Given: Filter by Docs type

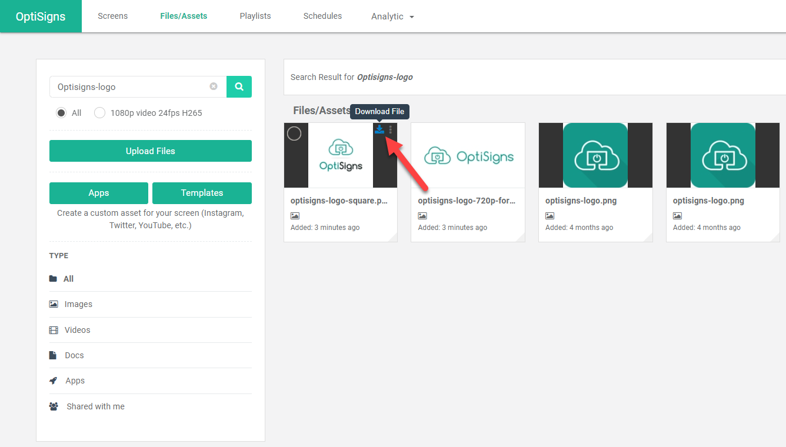Looking at the screenshot, I should pos(74,355).
